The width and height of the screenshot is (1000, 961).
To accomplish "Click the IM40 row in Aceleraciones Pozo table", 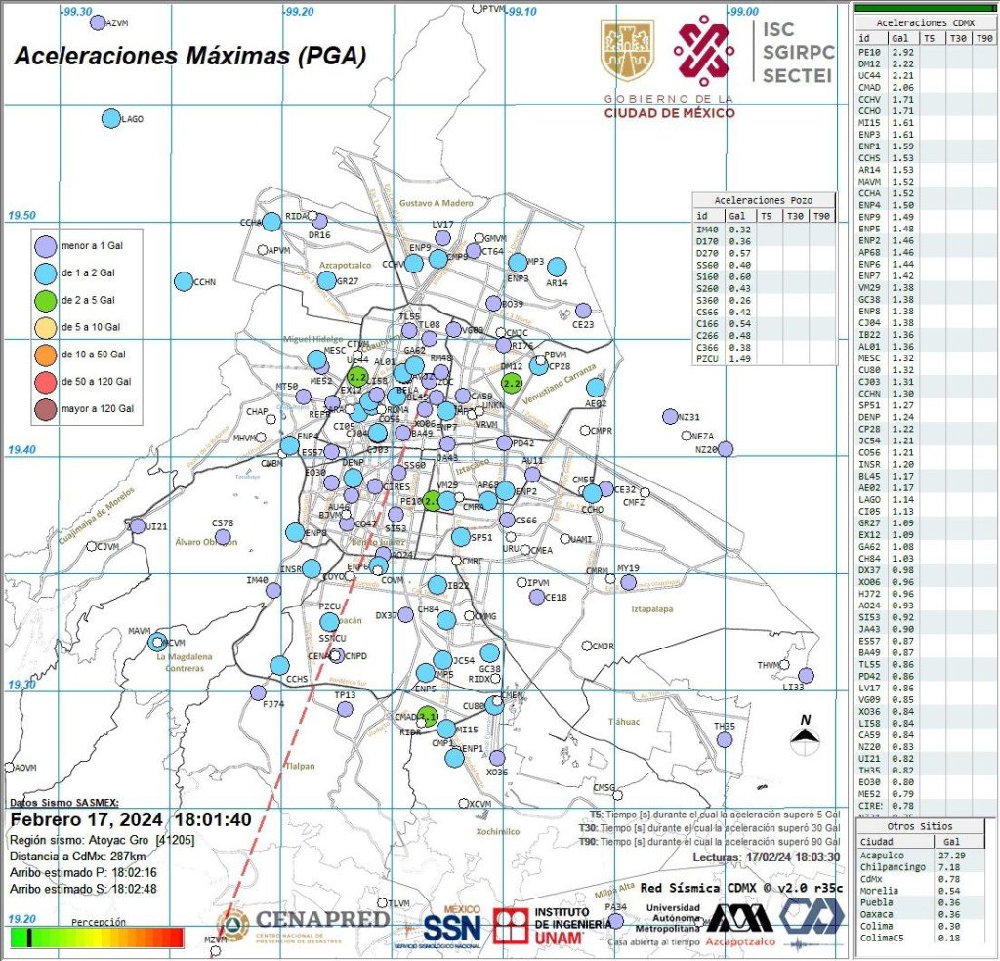I will click(764, 230).
